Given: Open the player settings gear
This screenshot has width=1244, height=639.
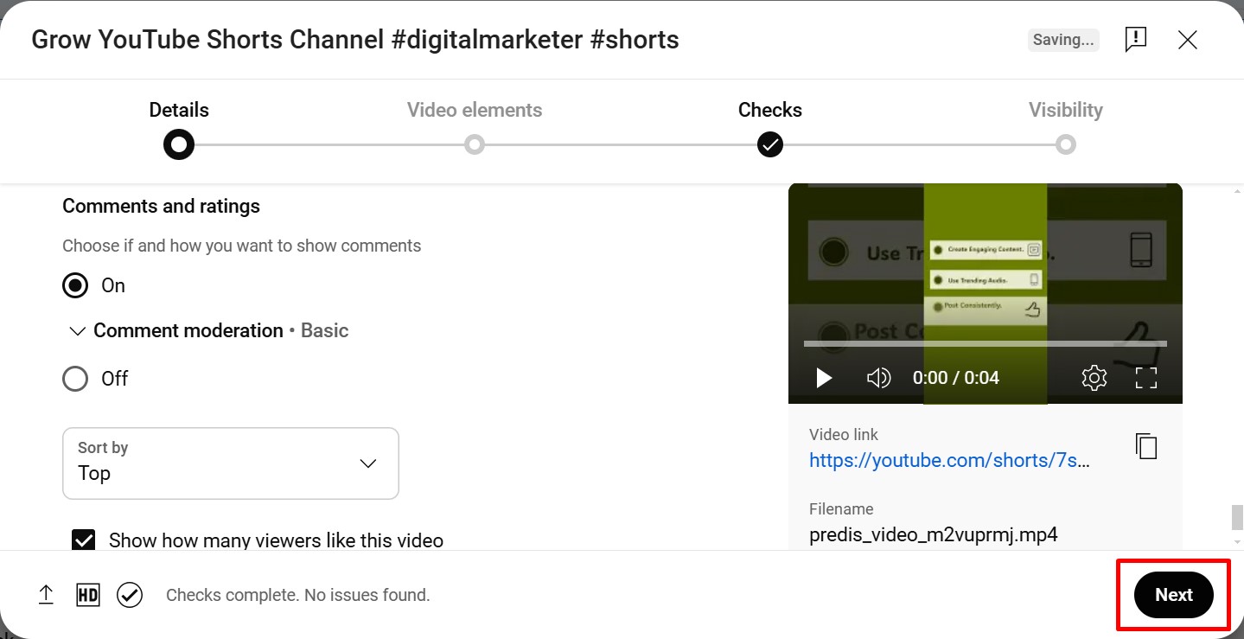Looking at the screenshot, I should click(1093, 378).
